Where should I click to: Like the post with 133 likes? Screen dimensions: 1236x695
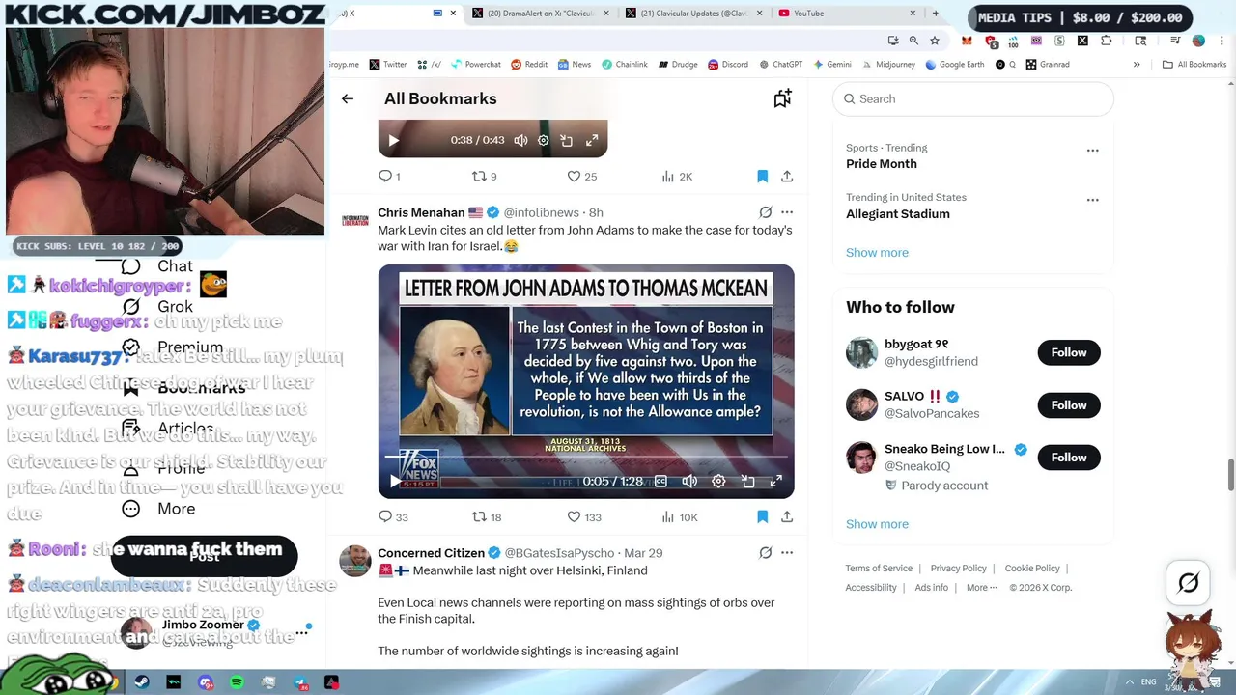(584, 516)
